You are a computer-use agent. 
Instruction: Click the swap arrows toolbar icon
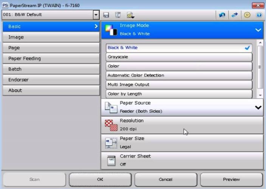[x=235, y=15]
